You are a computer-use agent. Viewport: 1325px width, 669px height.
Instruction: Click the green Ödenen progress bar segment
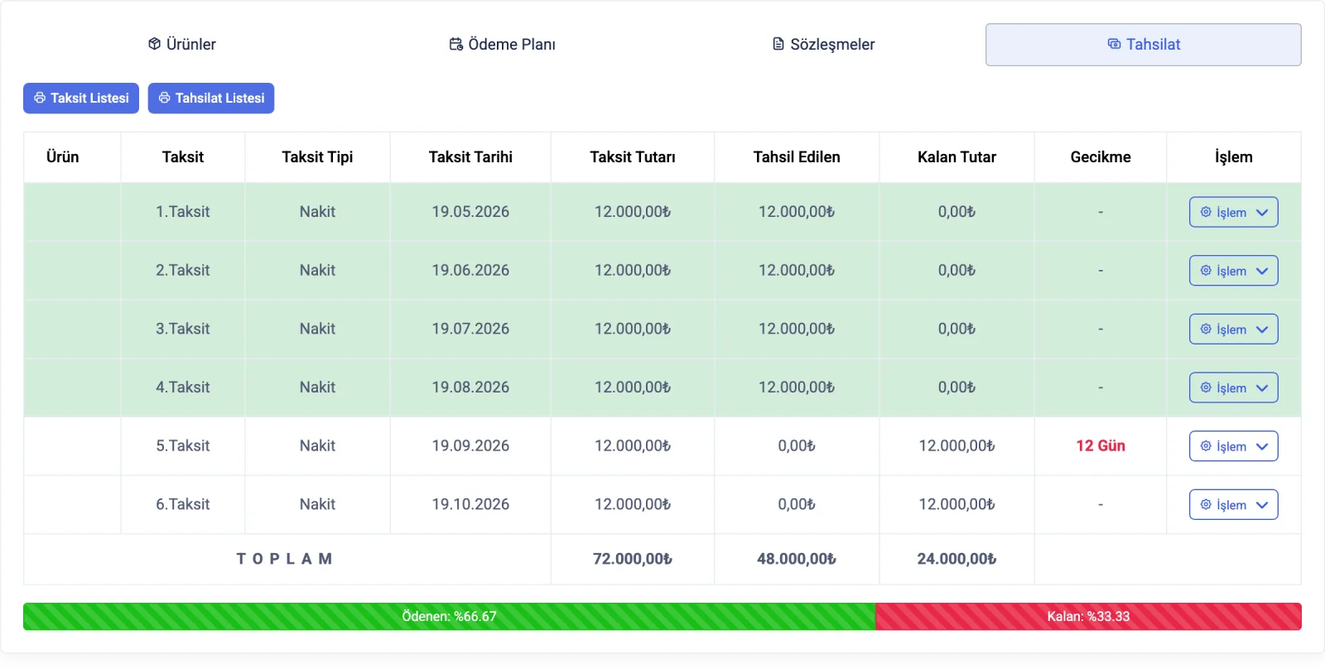point(449,616)
